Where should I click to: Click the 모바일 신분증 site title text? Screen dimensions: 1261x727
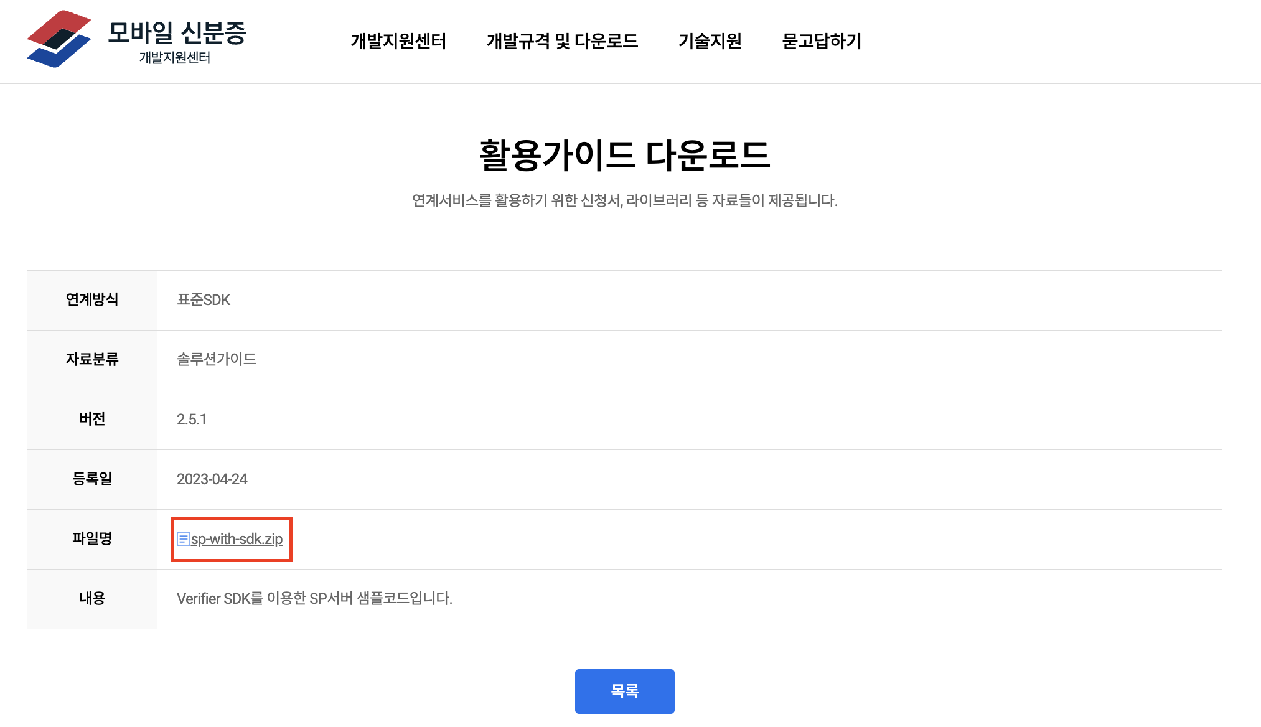click(177, 32)
